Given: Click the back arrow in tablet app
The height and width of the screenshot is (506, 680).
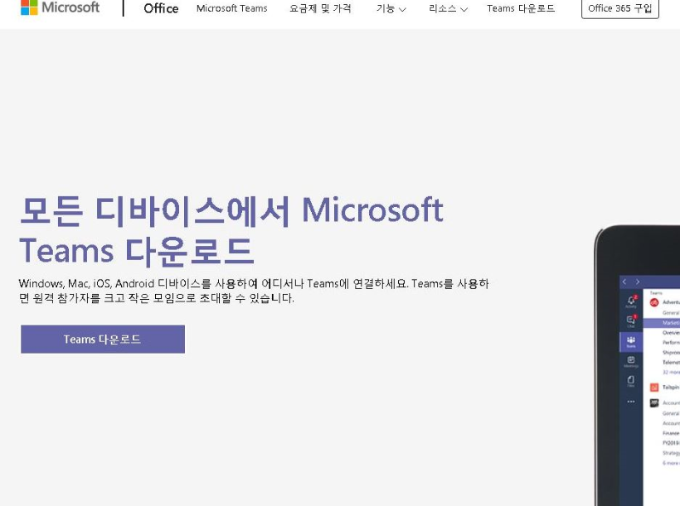Looking at the screenshot, I should tap(624, 282).
